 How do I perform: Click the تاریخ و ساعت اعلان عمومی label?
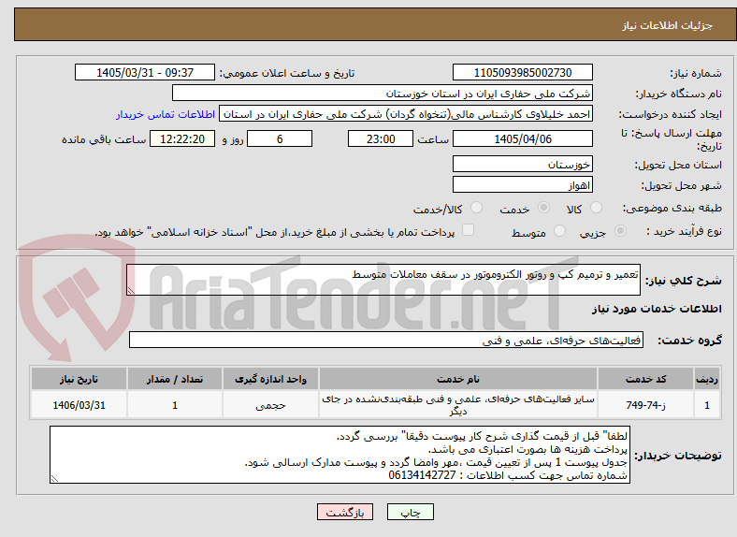click(x=287, y=73)
